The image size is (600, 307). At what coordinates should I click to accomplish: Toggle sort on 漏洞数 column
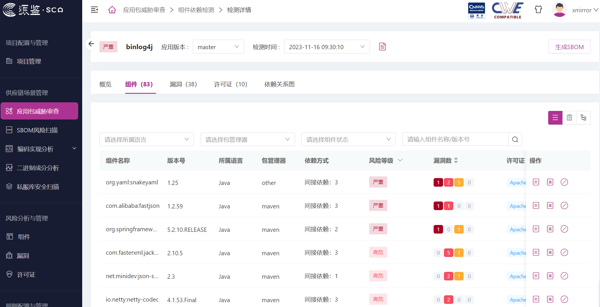(x=456, y=161)
